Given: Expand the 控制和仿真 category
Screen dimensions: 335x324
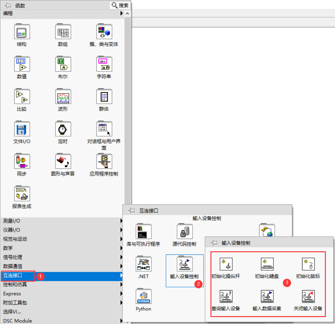Looking at the screenshot, I should (62, 284).
